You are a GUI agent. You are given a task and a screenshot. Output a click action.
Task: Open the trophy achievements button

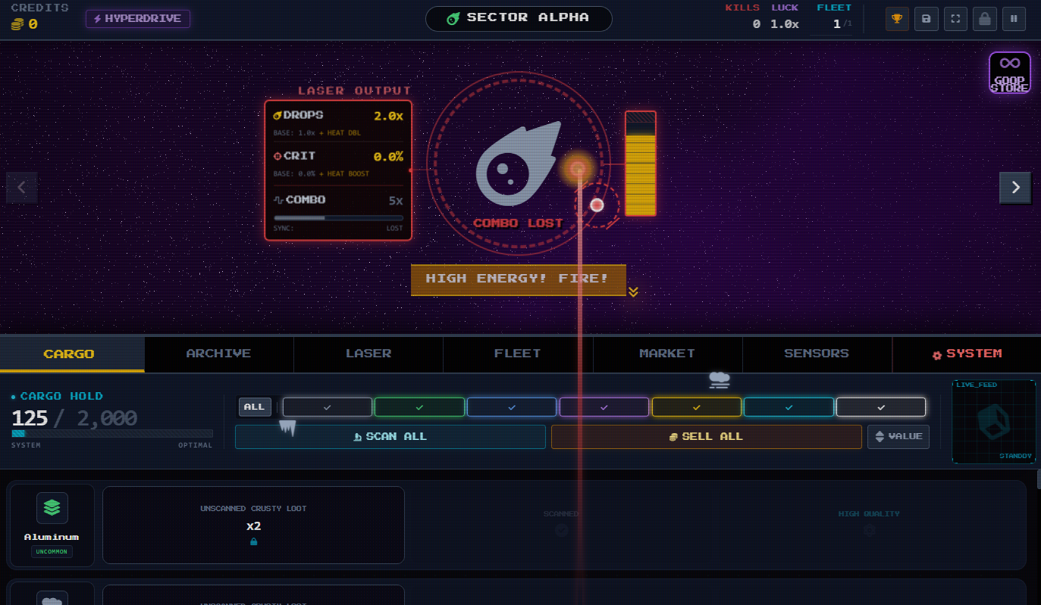897,19
